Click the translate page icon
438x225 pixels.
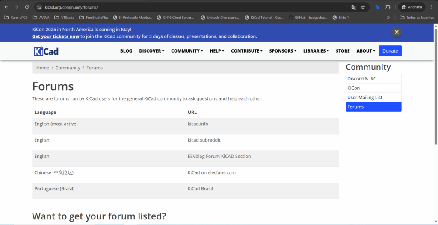(354, 7)
